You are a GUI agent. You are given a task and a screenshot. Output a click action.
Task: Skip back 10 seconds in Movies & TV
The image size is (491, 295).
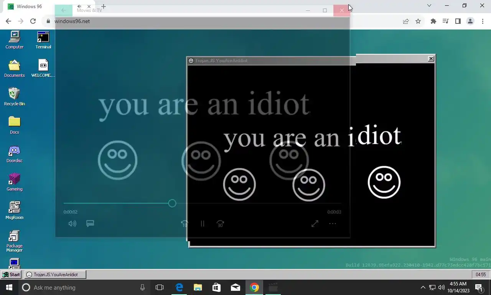185,224
